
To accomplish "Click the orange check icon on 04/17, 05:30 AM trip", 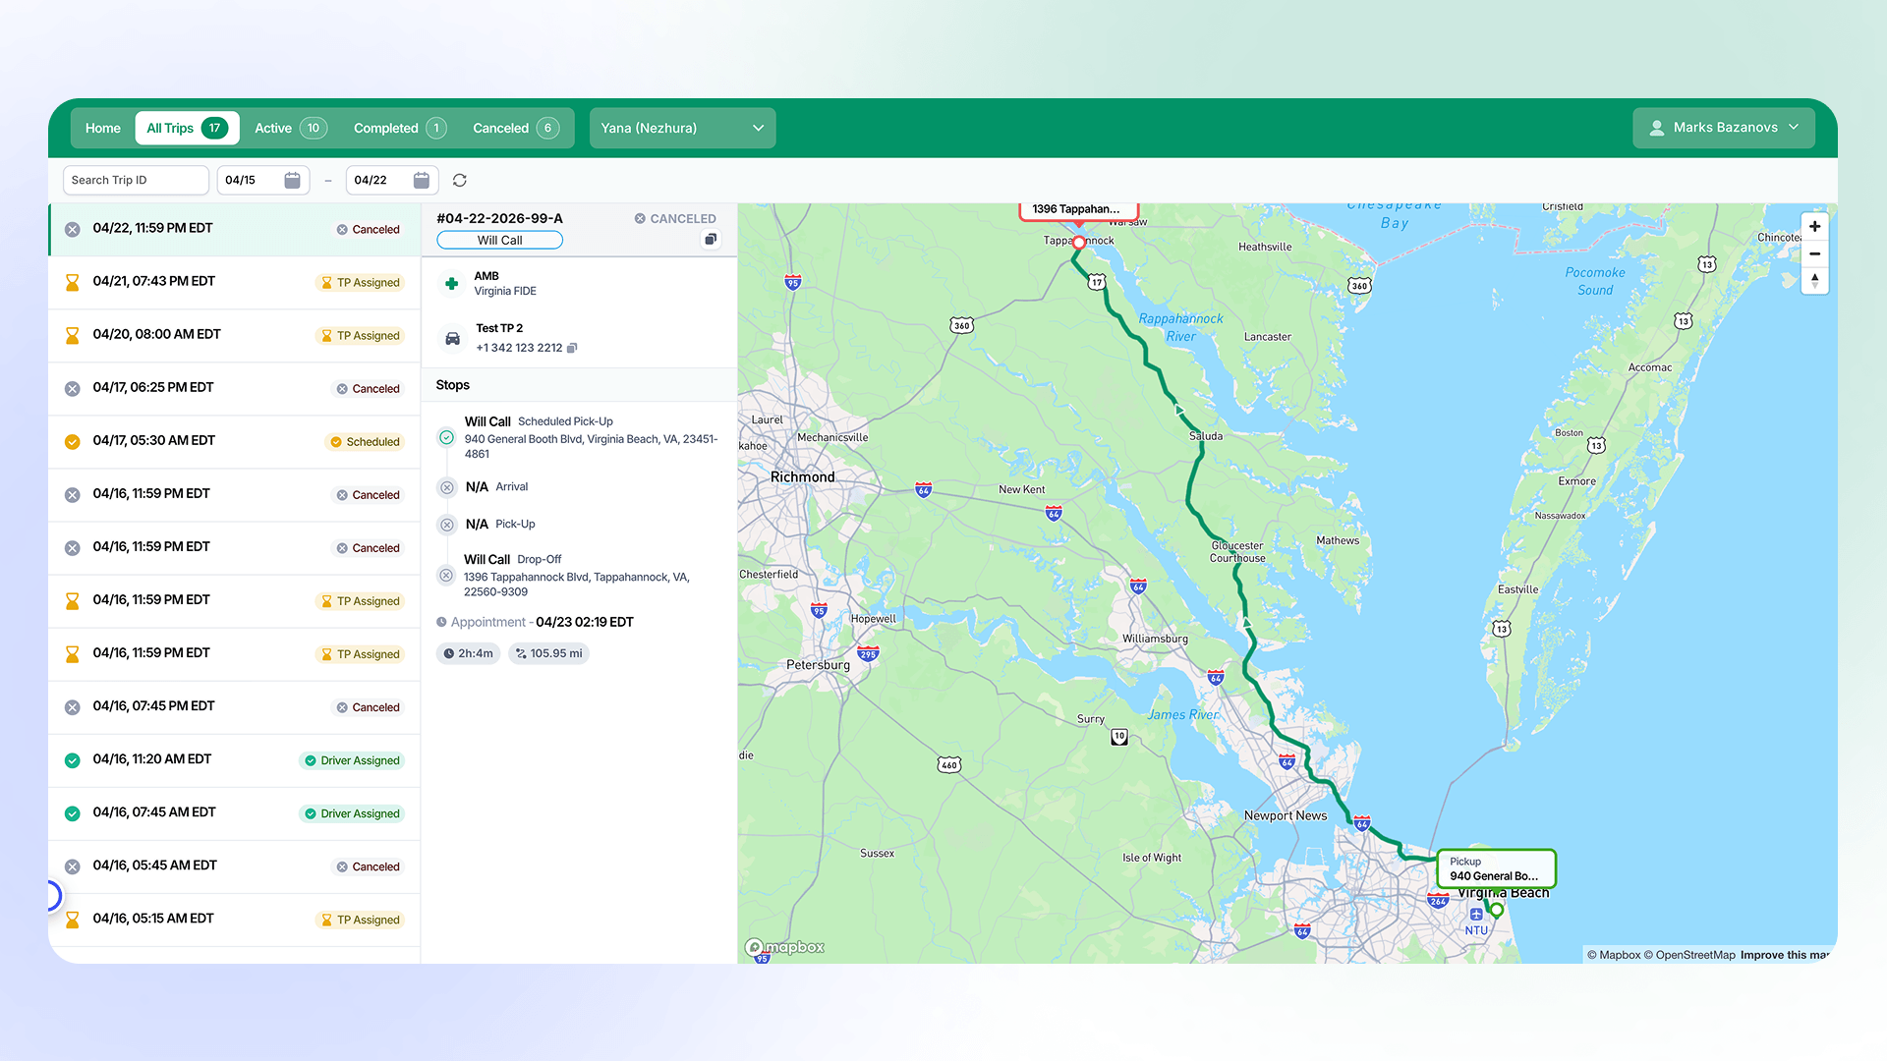I will 72,442.
